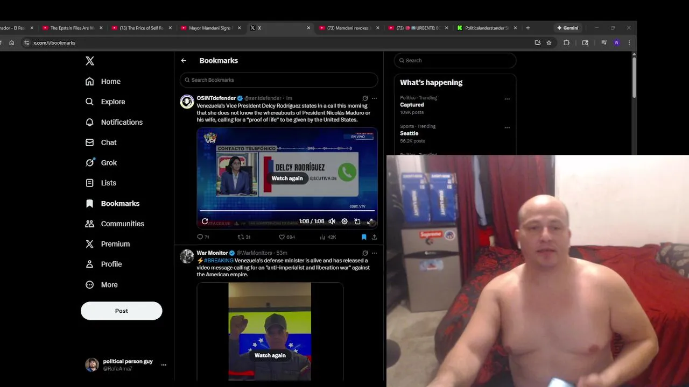Screen dimensions: 689x387
Task: Focus the main Search box
Action: (455, 60)
